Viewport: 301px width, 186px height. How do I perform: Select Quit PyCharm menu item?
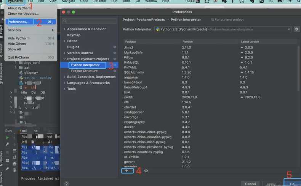tap(31, 57)
